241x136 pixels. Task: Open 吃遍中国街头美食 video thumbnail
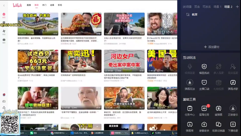click(124, 98)
